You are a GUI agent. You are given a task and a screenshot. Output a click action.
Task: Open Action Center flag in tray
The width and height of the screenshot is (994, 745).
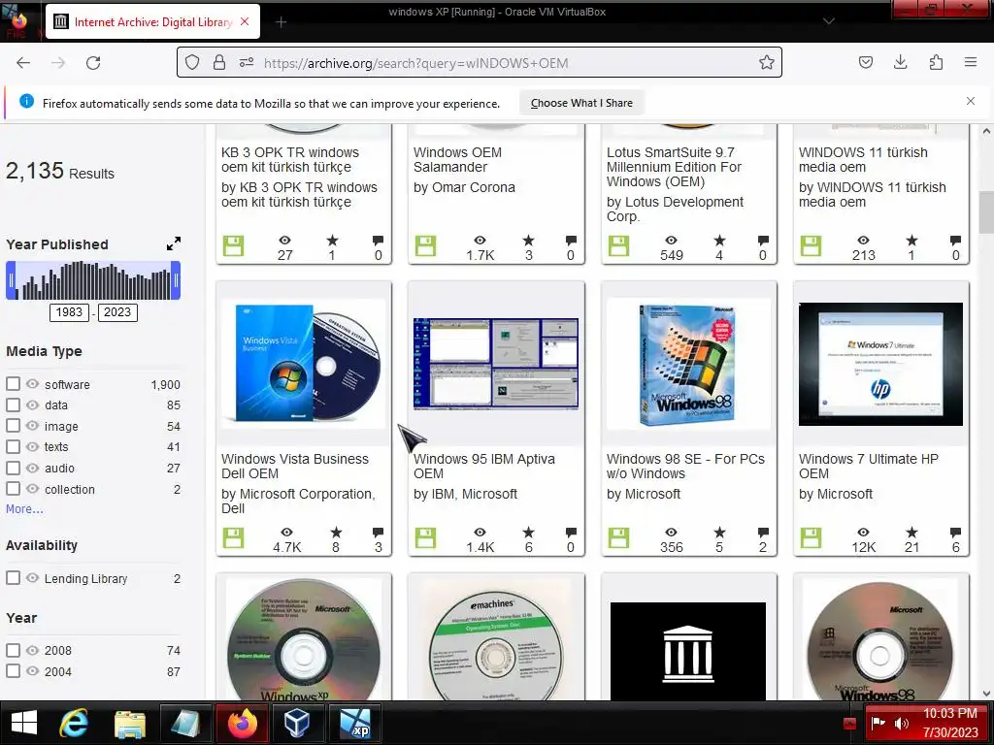click(878, 723)
